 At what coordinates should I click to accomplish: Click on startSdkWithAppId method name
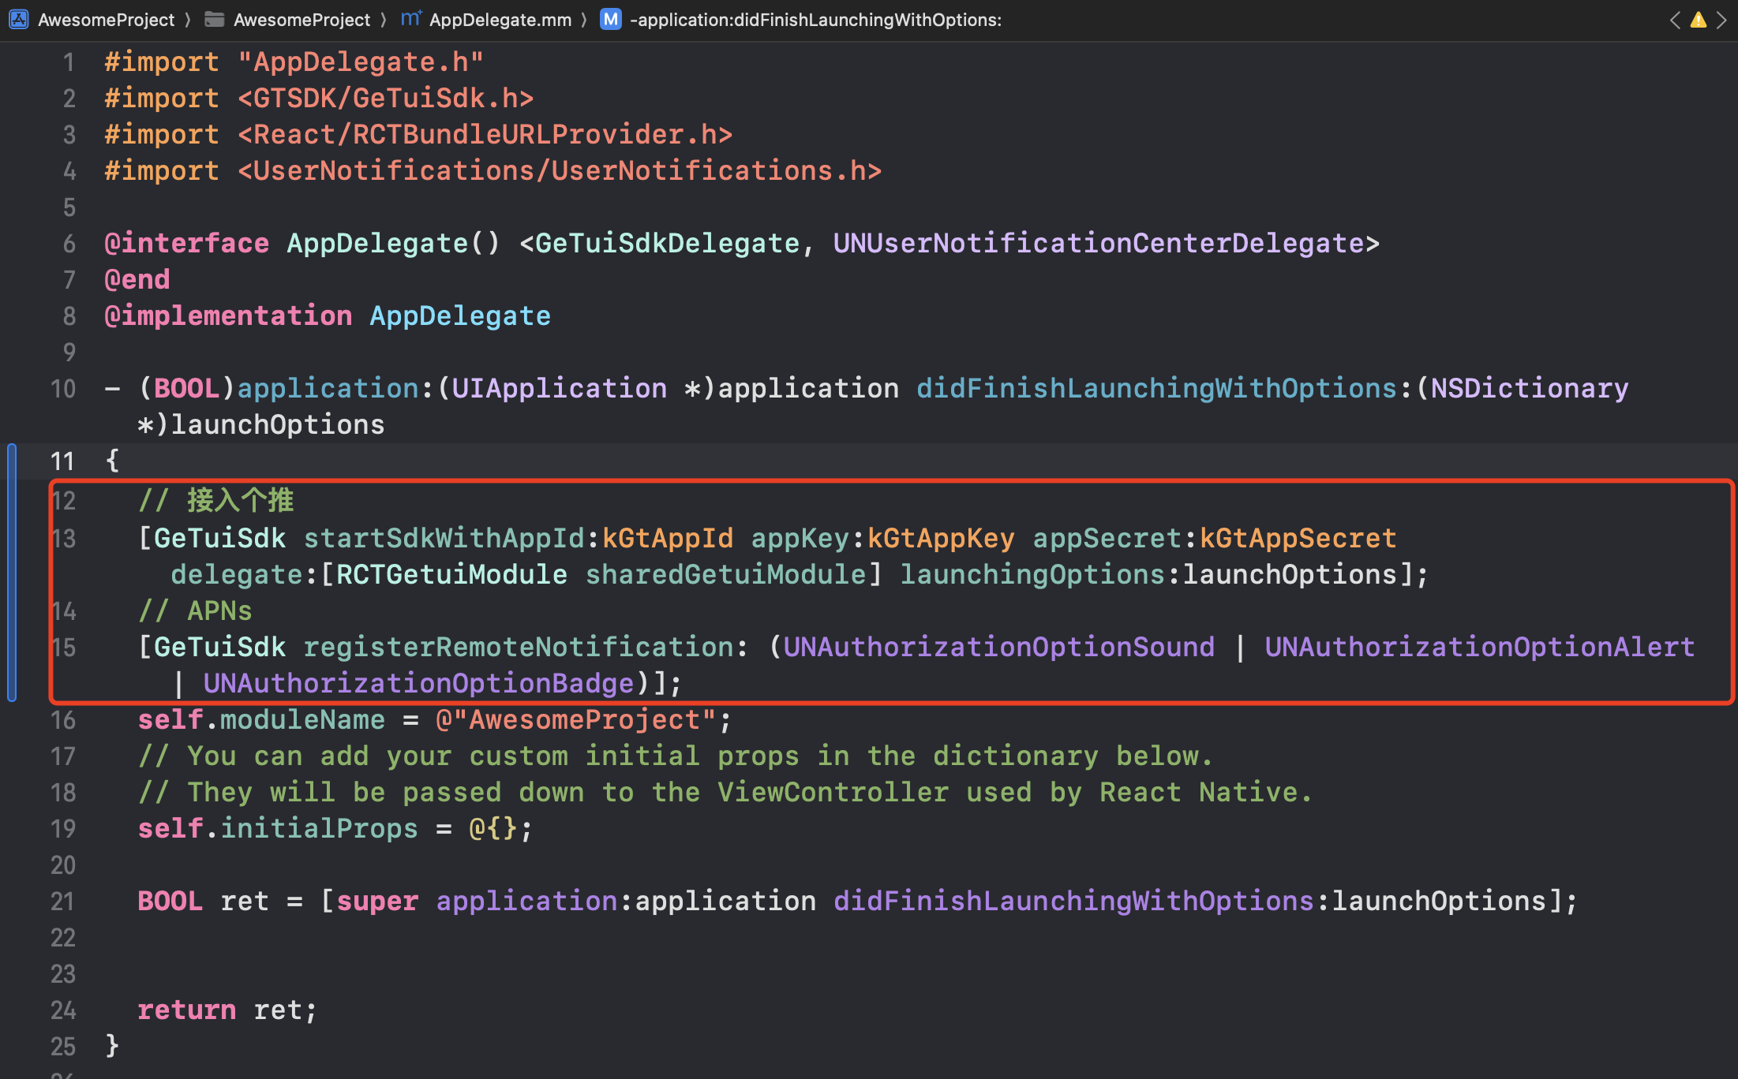tap(444, 538)
